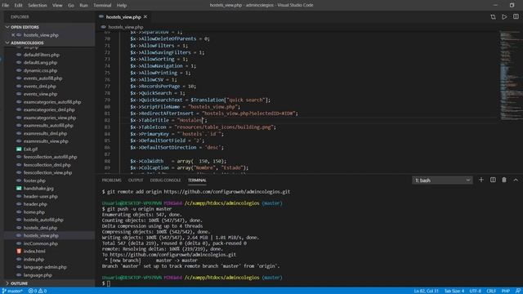Open the Help menu
Screen dimensions: 523x294
pyautogui.click(x=122, y=6)
